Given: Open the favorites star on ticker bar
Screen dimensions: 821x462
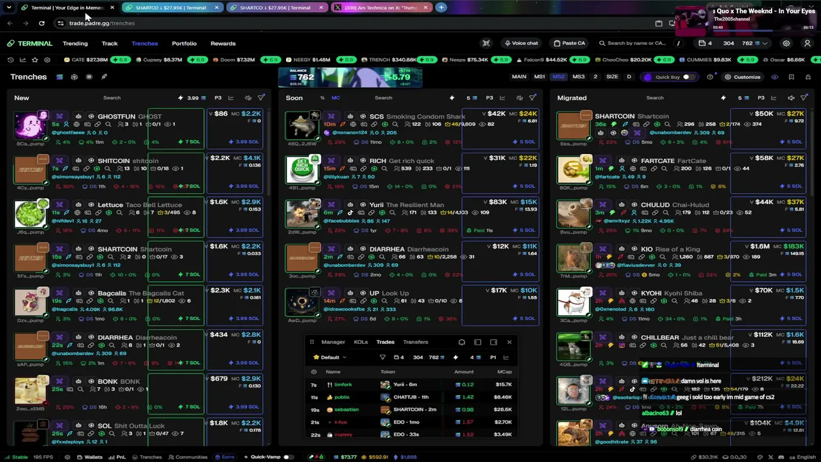Looking at the screenshot, I should pyautogui.click(x=35, y=60).
